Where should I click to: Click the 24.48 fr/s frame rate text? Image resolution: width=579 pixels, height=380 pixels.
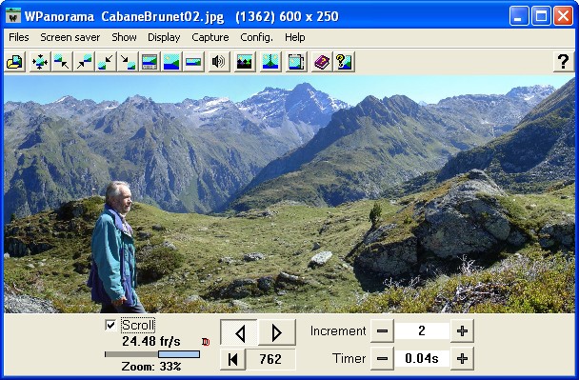pyautogui.click(x=151, y=341)
